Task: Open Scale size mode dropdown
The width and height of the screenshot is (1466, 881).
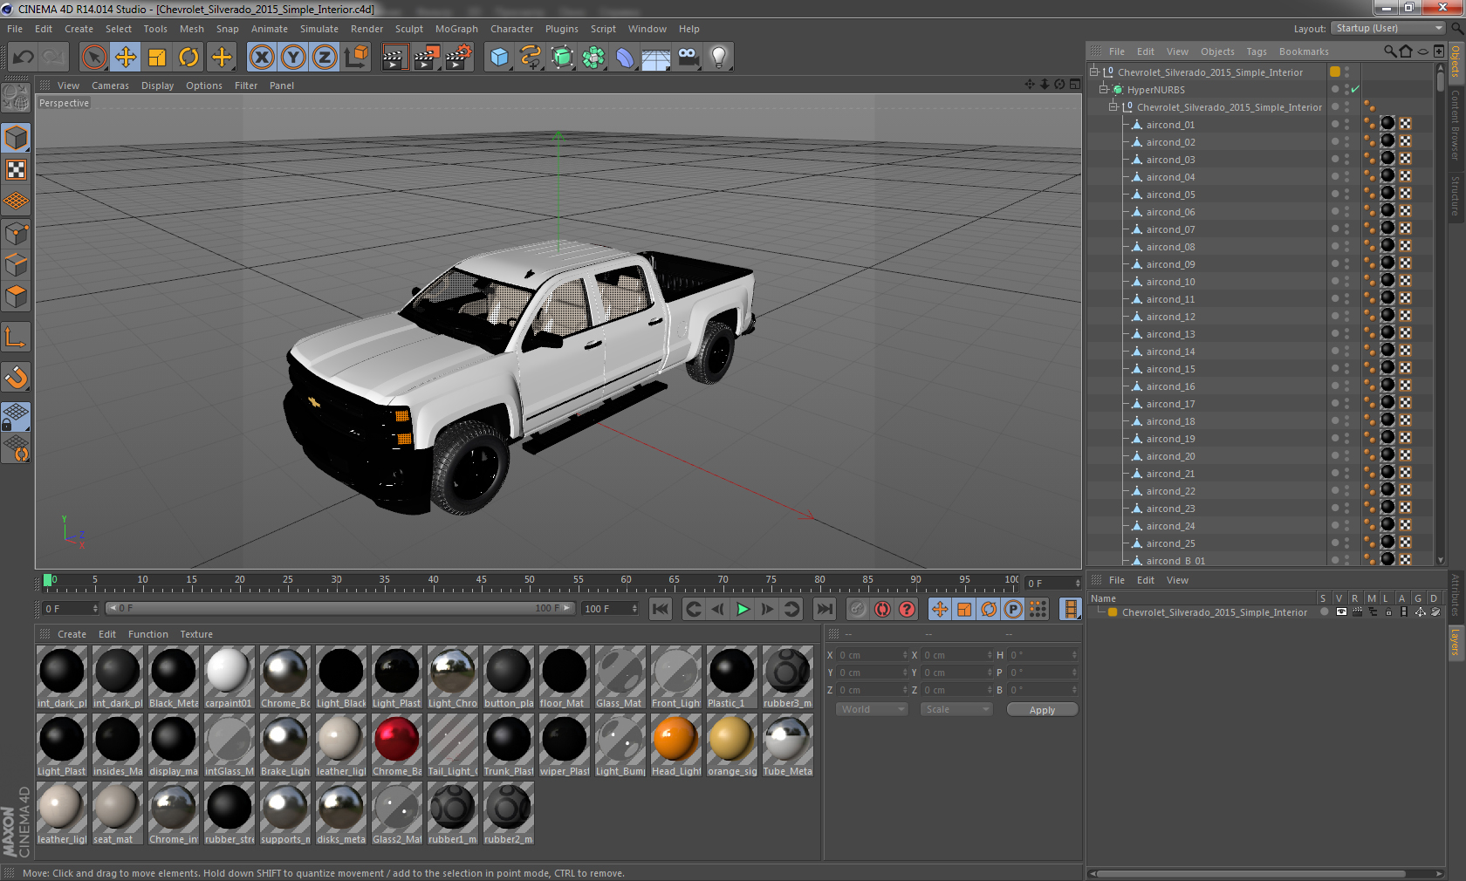Action: (957, 709)
